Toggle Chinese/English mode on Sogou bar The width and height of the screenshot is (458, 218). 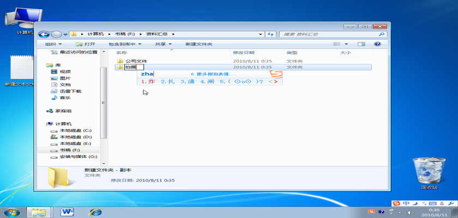(x=406, y=204)
